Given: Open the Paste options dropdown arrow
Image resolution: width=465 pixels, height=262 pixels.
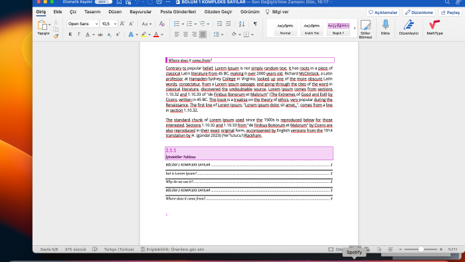Looking at the screenshot, I should tap(50, 25).
